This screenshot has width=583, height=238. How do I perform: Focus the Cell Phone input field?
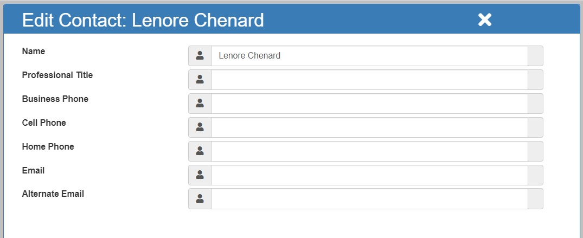pos(369,127)
